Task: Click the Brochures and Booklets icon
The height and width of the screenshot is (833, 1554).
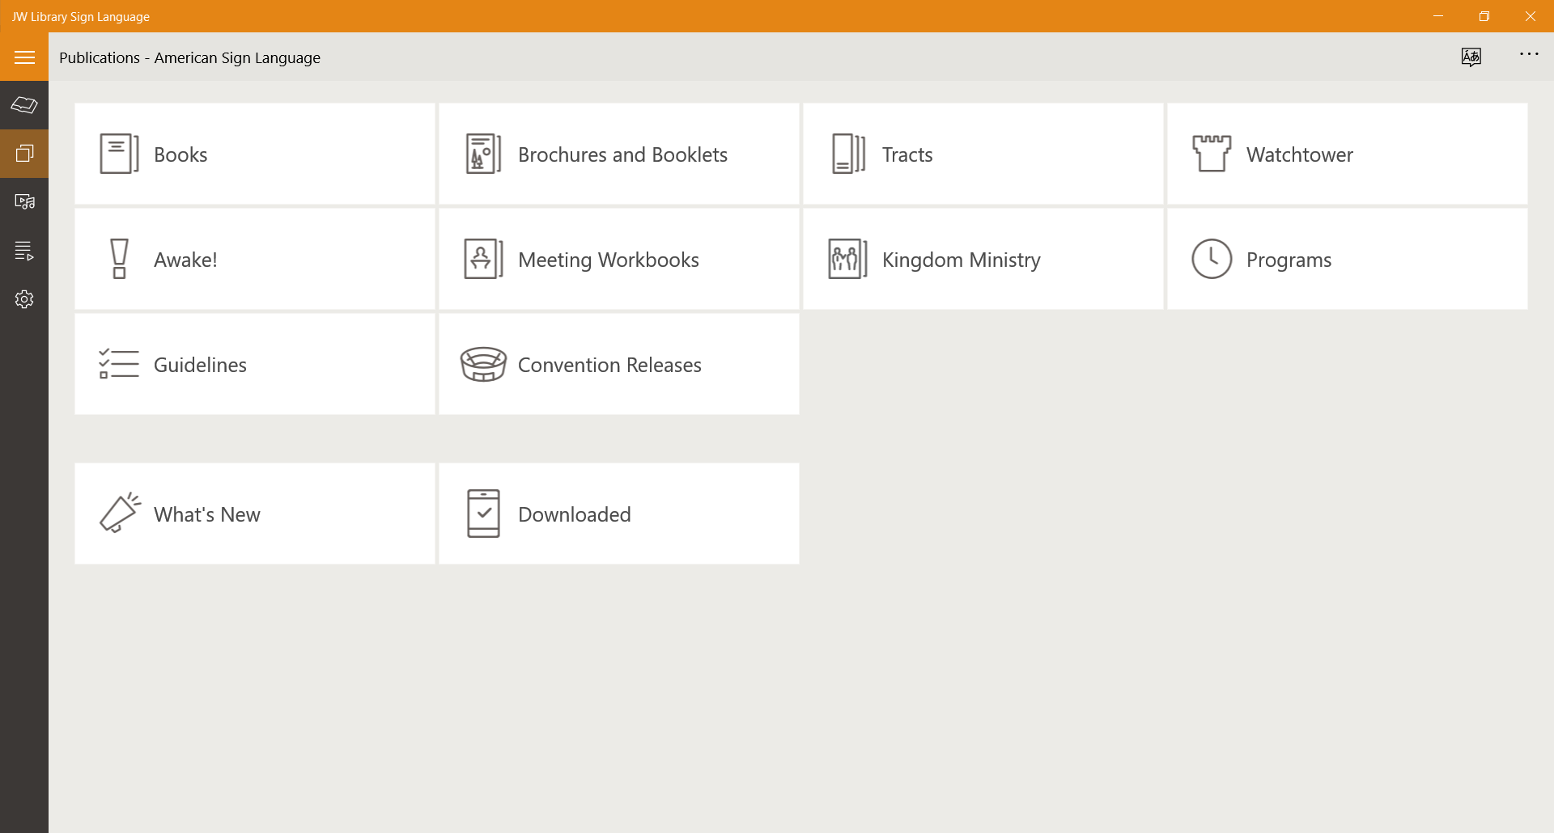Action: (483, 154)
